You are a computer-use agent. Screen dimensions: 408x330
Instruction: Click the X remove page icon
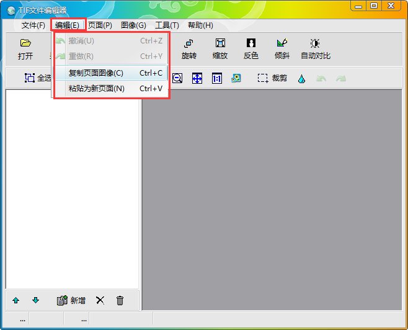[x=100, y=300]
